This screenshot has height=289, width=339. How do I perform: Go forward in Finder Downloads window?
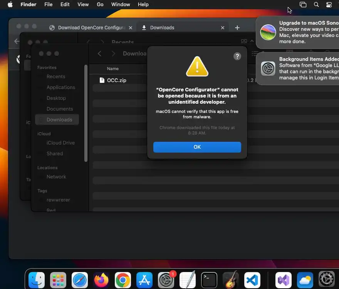point(113,54)
